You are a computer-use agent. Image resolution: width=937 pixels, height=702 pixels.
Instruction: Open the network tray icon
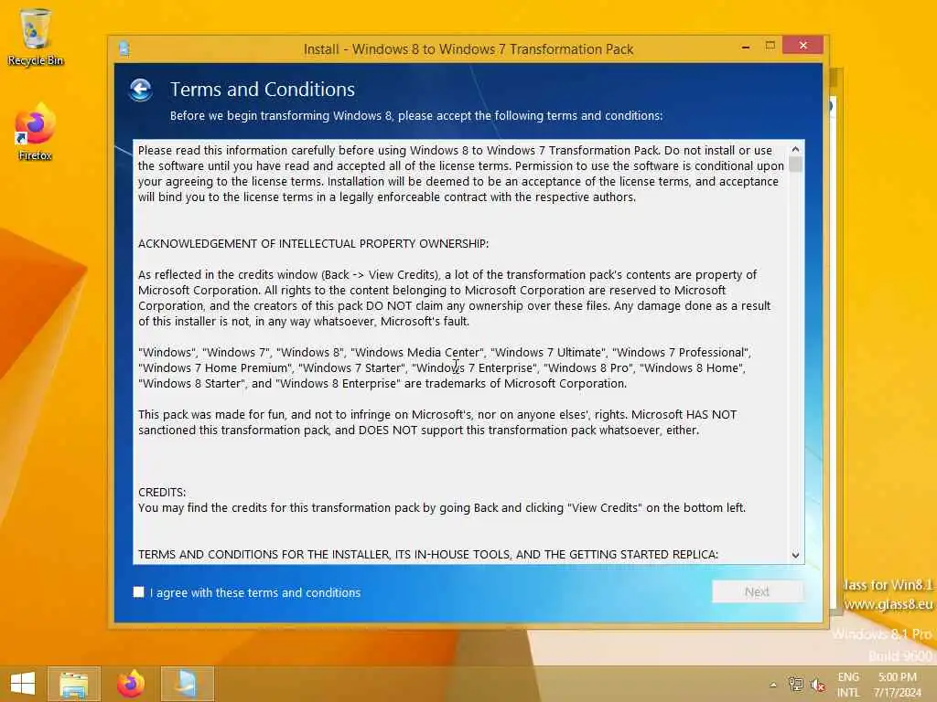[x=795, y=685]
